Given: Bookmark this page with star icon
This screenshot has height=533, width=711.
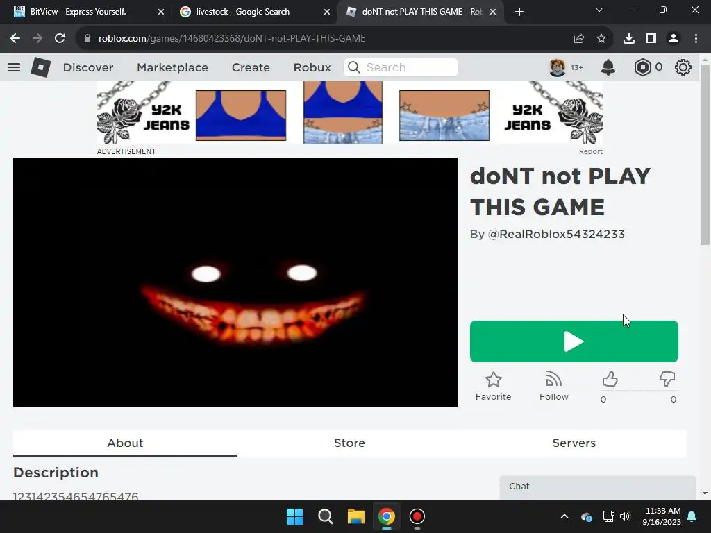Looking at the screenshot, I should click(601, 39).
